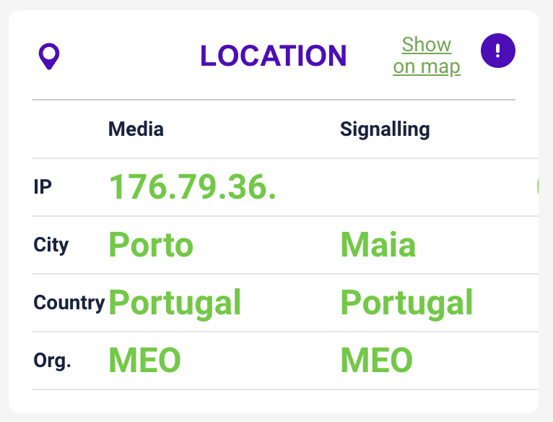The height and width of the screenshot is (422, 553).
Task: Open the exclamation info icon
Action: click(x=498, y=51)
